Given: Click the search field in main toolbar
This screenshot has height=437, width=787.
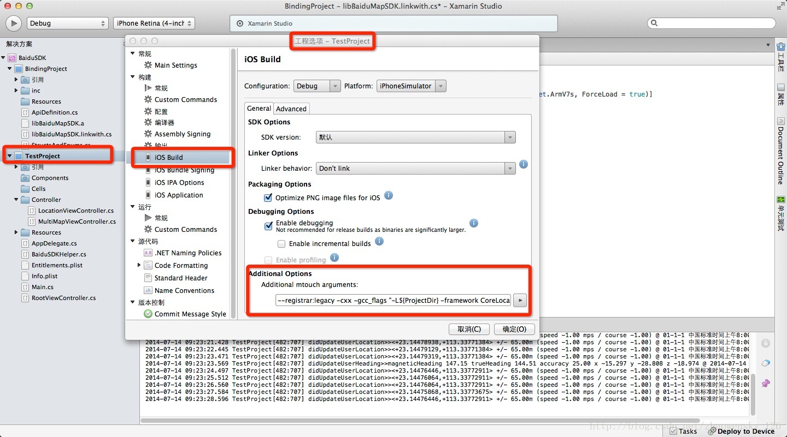Looking at the screenshot, I should [712, 23].
